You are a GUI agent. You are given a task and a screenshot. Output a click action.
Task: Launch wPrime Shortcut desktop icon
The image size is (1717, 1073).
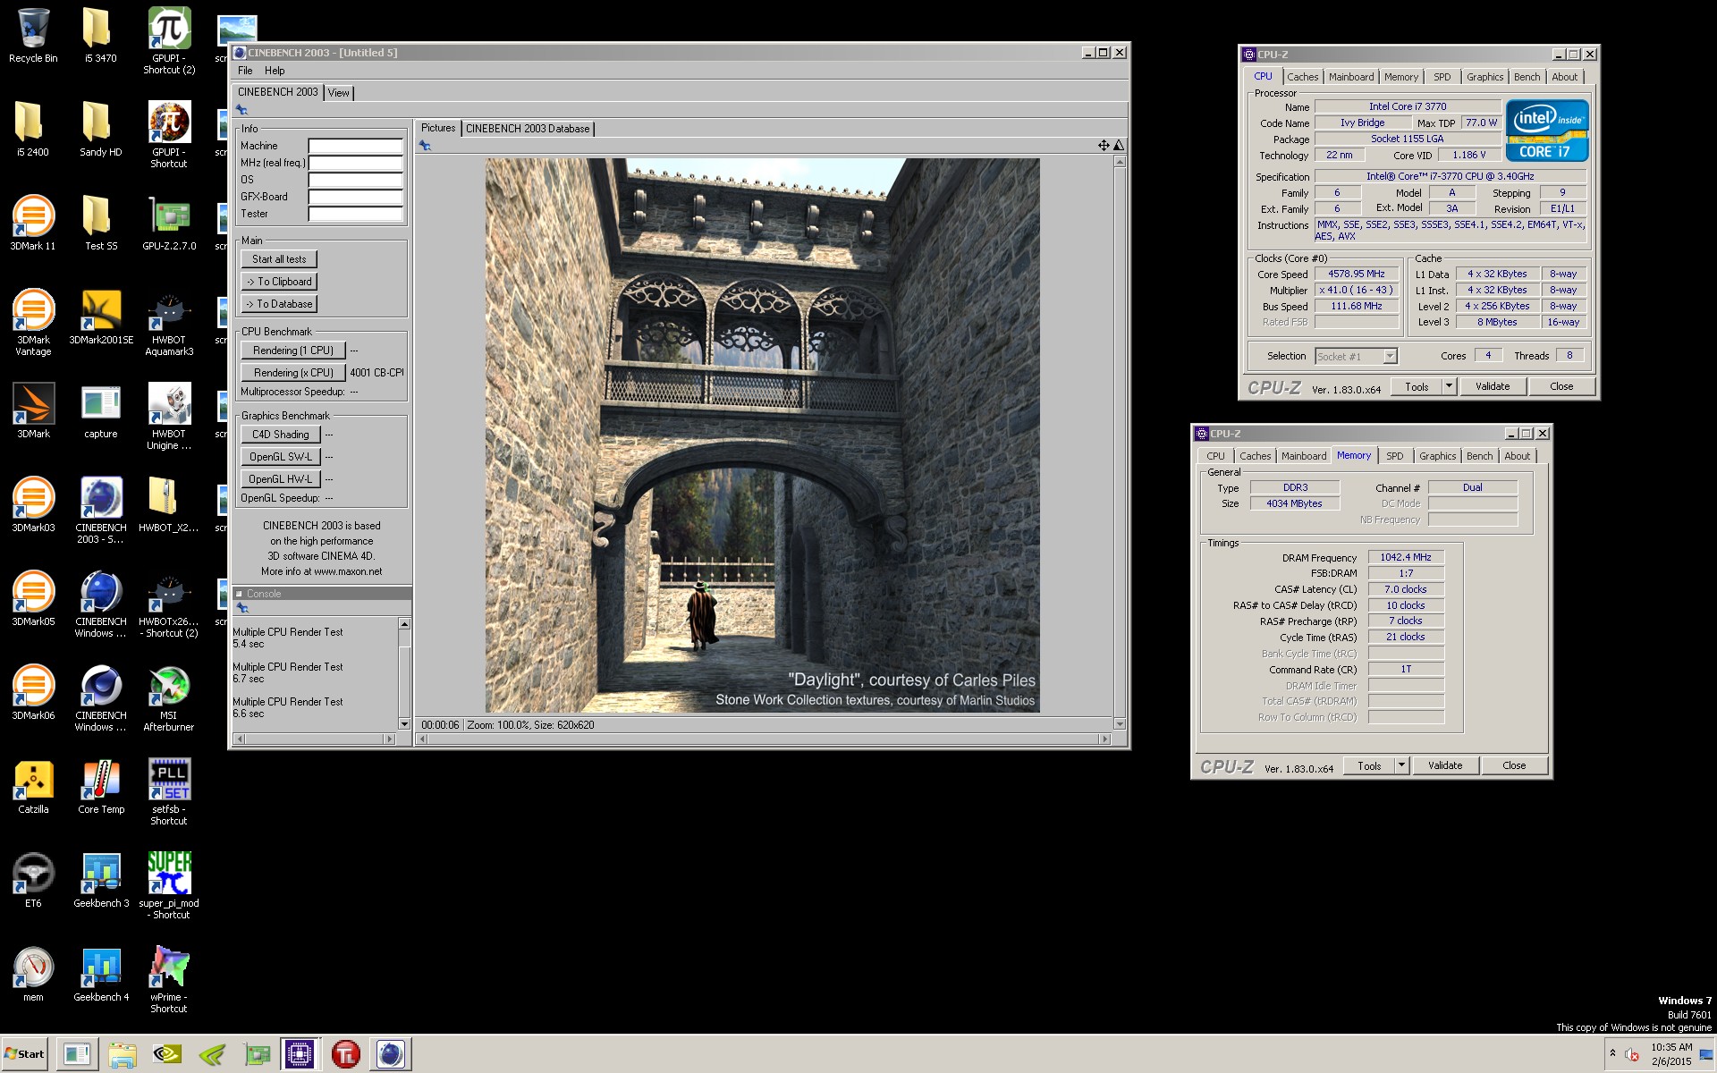(169, 980)
